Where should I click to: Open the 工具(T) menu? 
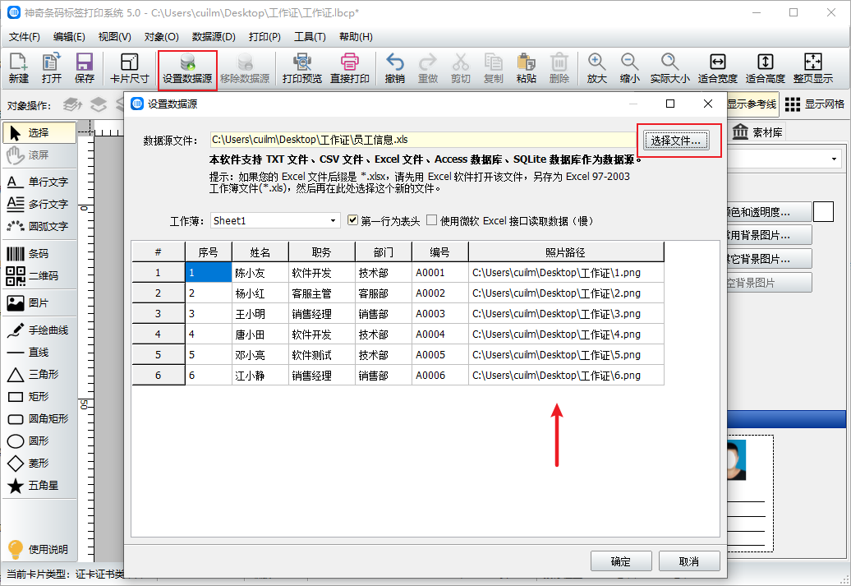310,37
